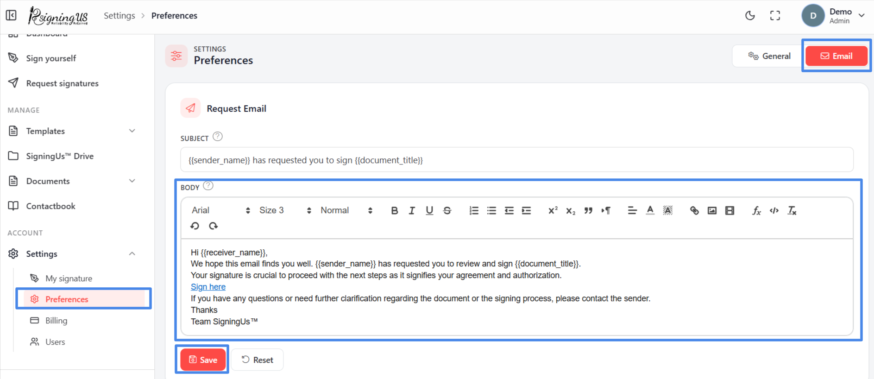Screen dimensions: 874x379
Task: Toggle bold formatting in body editor
Action: point(394,210)
